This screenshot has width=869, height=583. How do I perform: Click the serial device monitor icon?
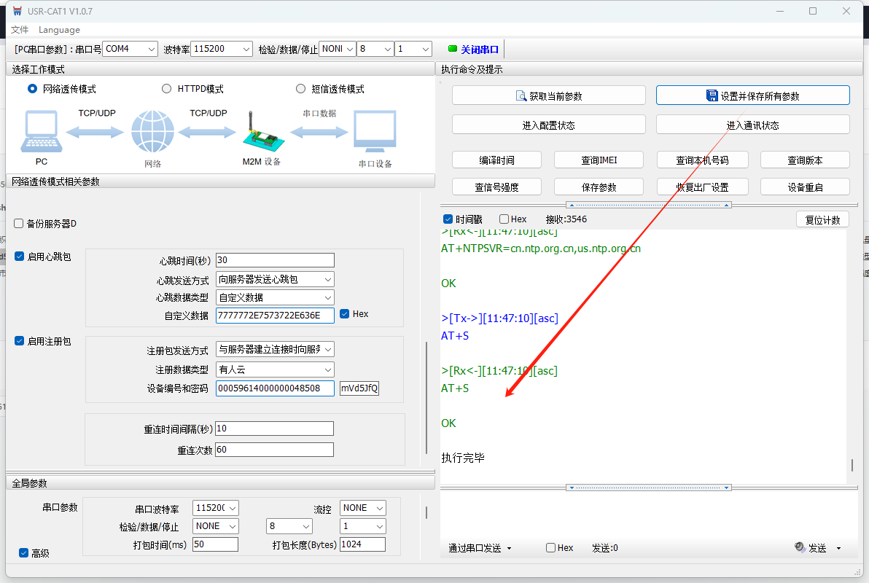click(x=375, y=132)
